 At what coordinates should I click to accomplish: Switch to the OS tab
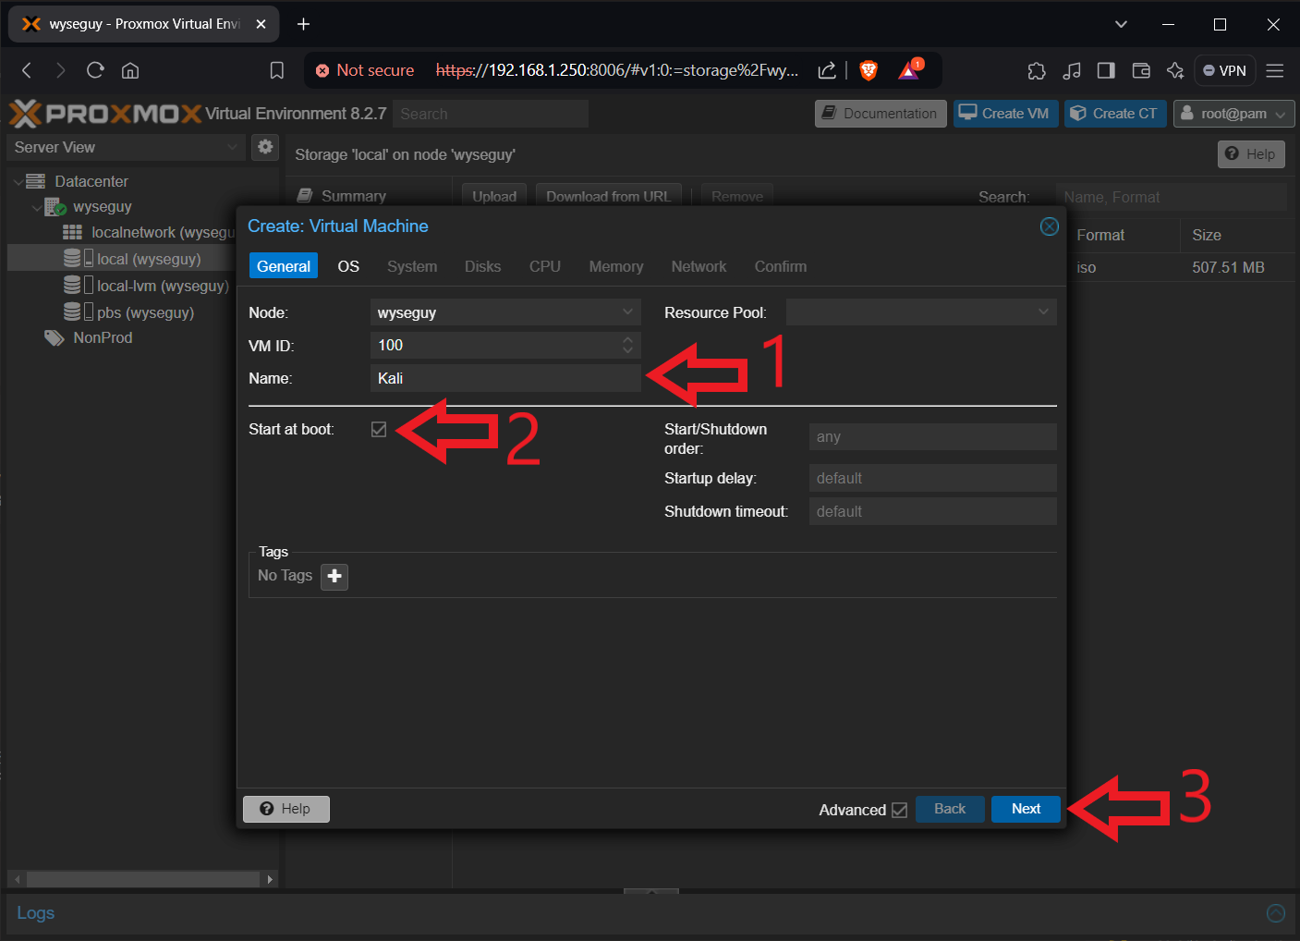(x=348, y=266)
